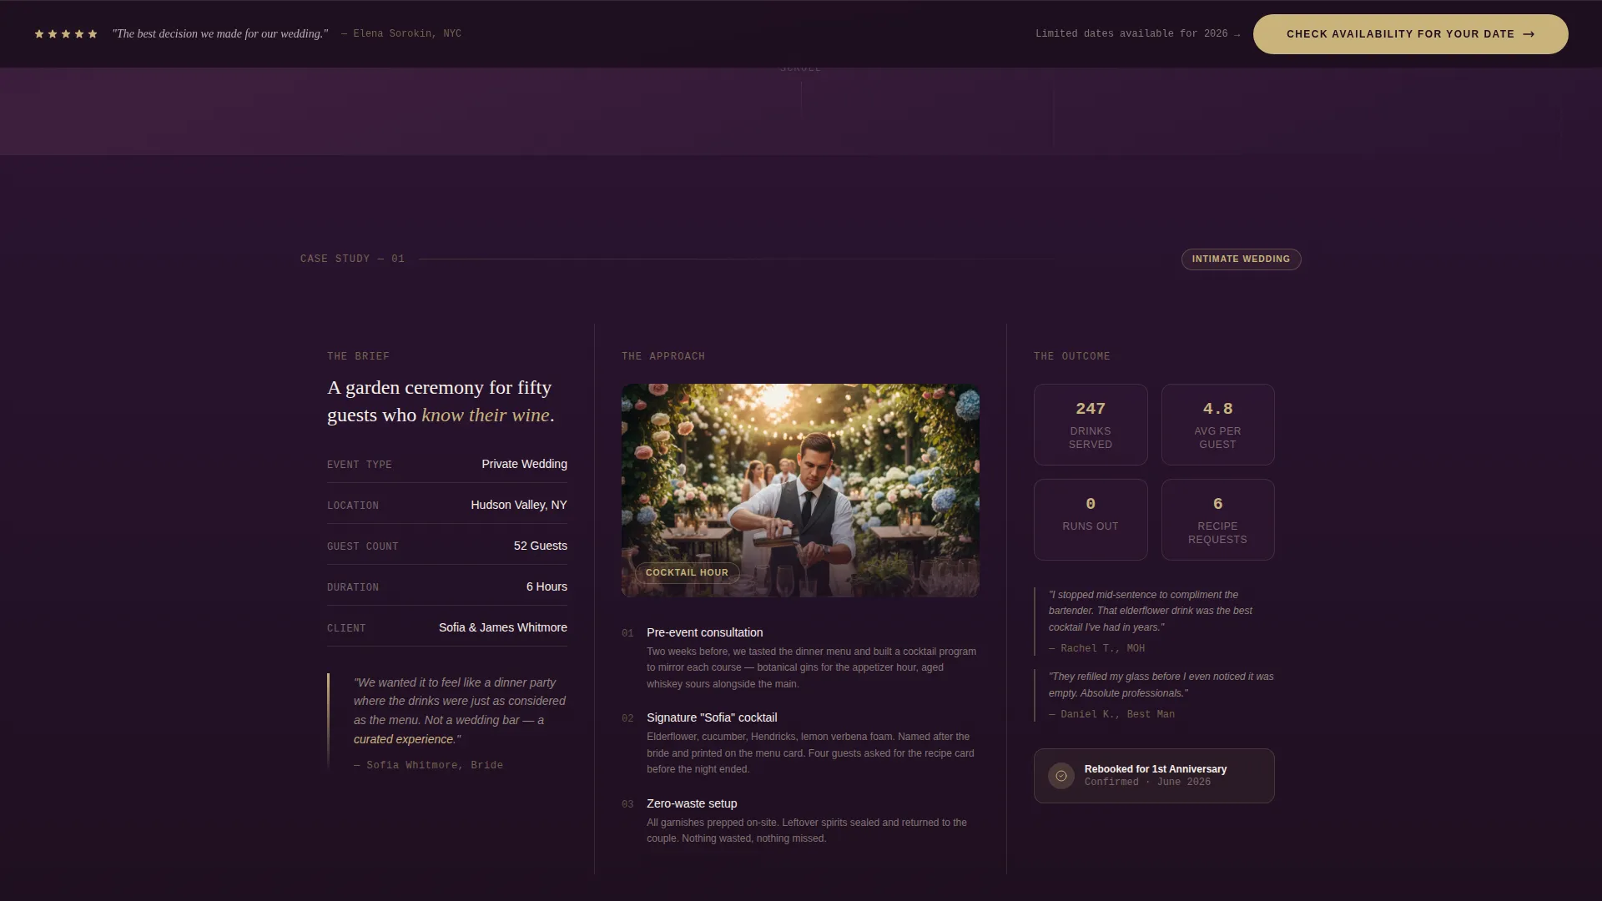
Task: Open the bartender cocktail hour photo
Action: [800, 491]
